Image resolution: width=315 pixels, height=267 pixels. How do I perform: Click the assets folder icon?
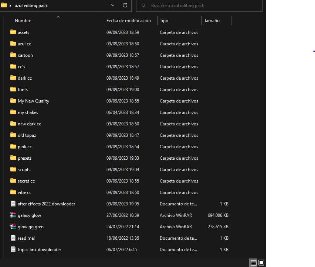tap(13, 32)
